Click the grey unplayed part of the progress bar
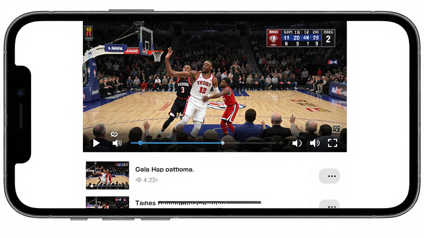424x238 pixels. (250, 143)
